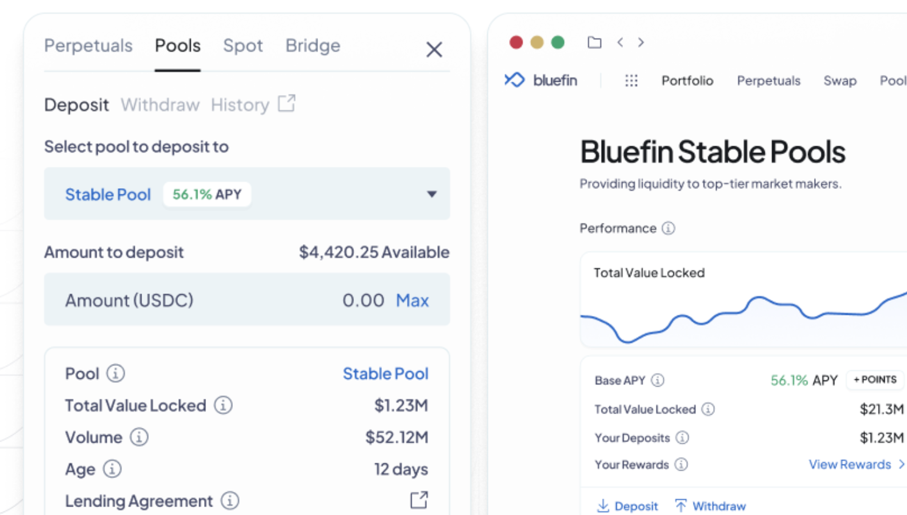Close the pools panel with X

(434, 49)
